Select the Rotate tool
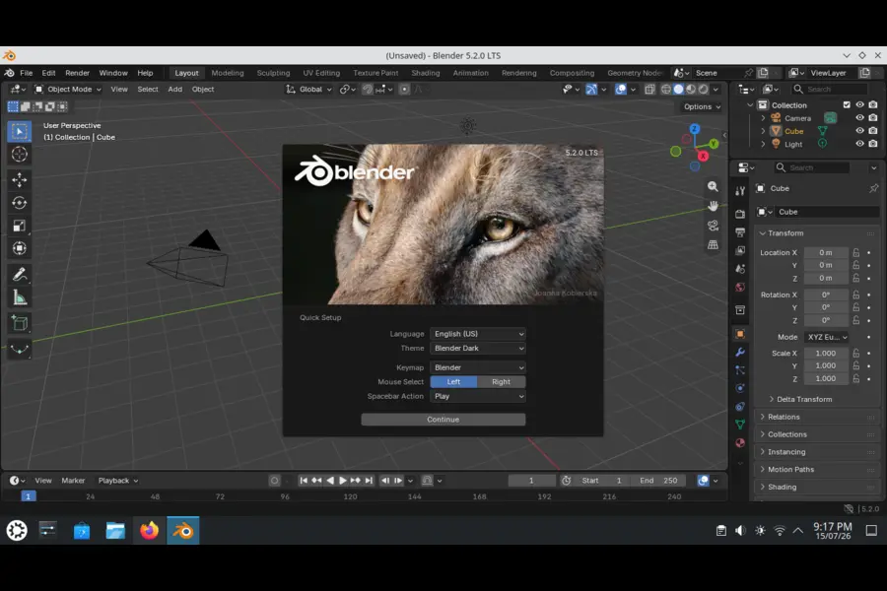This screenshot has height=591, width=887. pos(20,203)
